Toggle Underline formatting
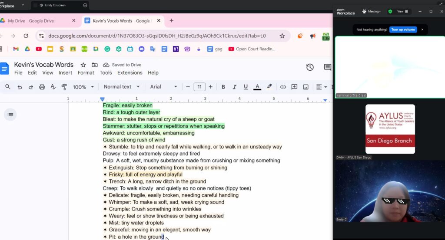 246,87
